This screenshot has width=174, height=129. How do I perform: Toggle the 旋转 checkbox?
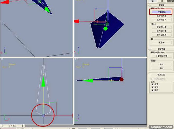pyautogui.click(x=152, y=87)
